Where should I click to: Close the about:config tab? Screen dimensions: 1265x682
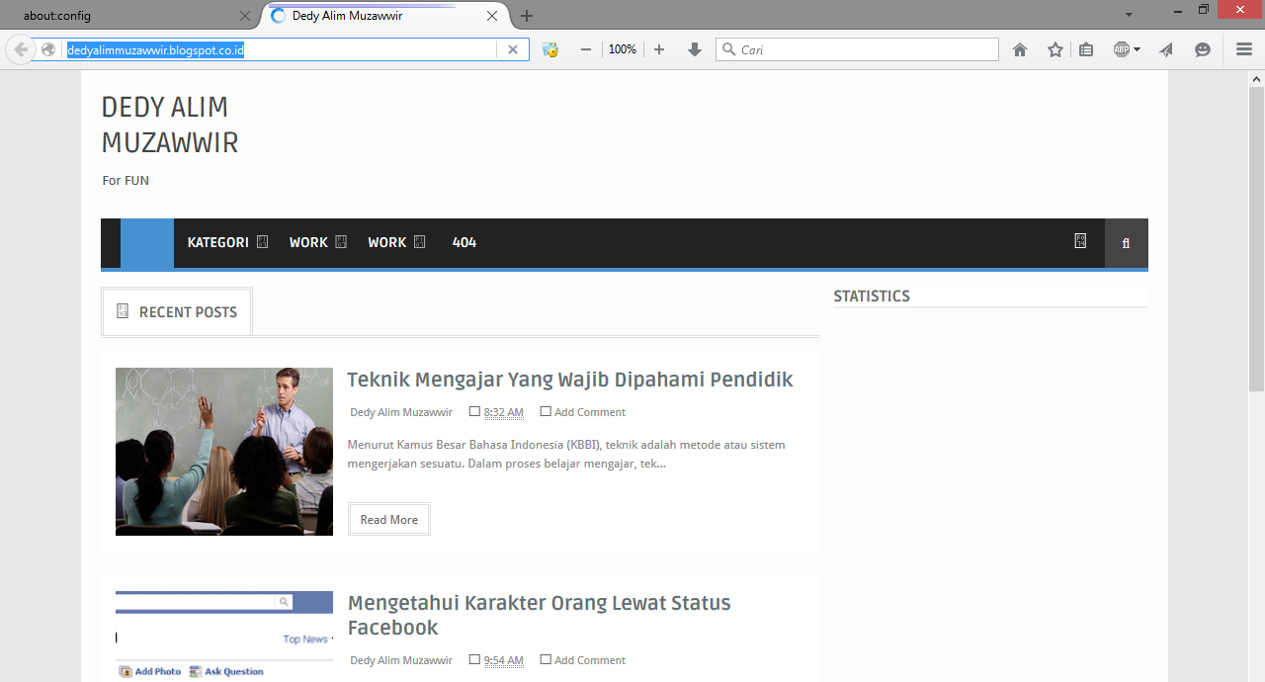coord(246,16)
